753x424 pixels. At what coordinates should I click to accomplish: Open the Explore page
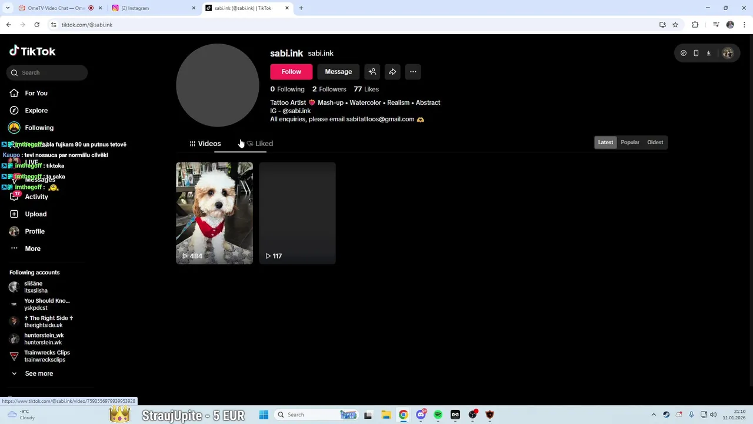coord(36,110)
